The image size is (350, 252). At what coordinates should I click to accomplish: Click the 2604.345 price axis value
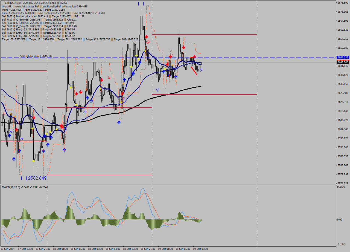(x=343, y=129)
